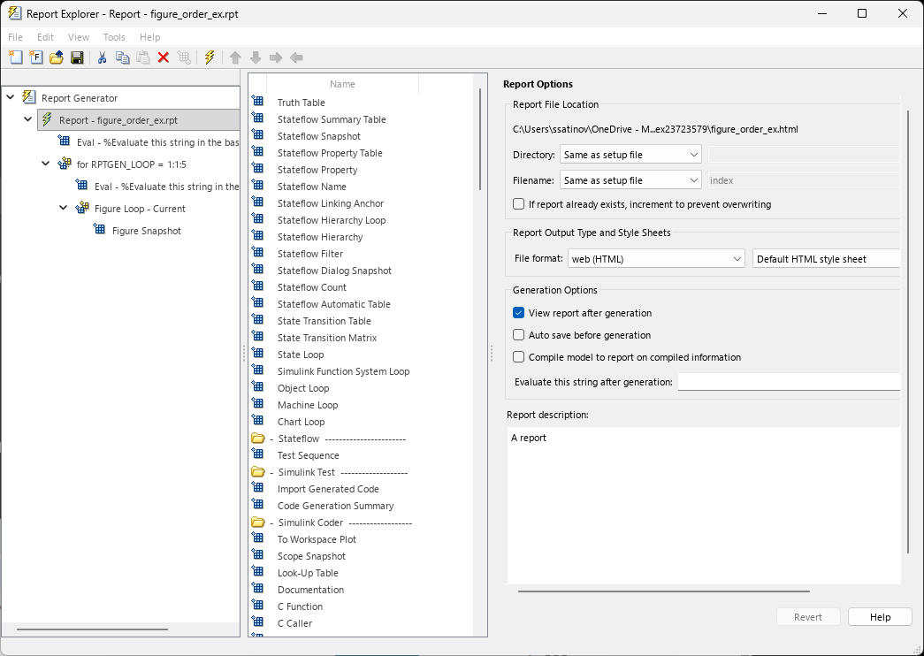Image resolution: width=924 pixels, height=656 pixels.
Task: Collapse the Figure Loop - Current node
Action: pos(63,208)
